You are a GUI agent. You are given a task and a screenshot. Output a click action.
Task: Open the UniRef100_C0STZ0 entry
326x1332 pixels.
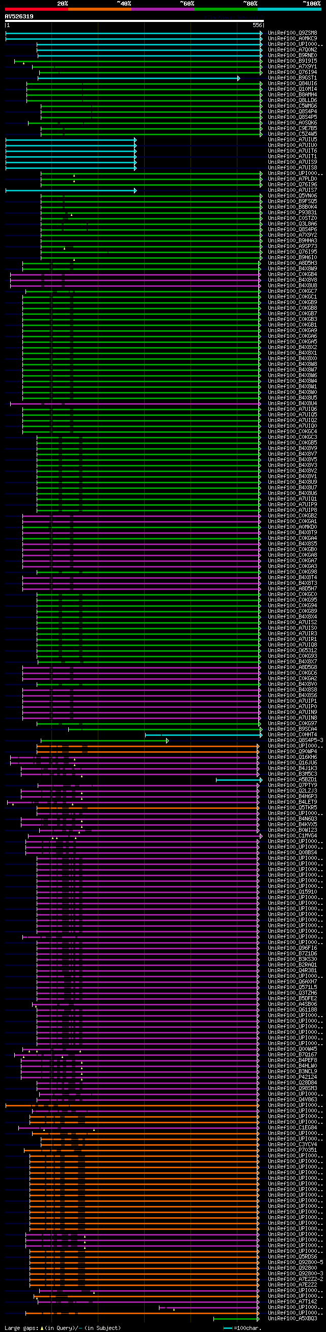click(x=292, y=218)
